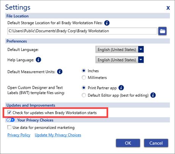The height and width of the screenshot is (154, 175).
Task: Open the Privacy Policy link
Action: (19, 135)
